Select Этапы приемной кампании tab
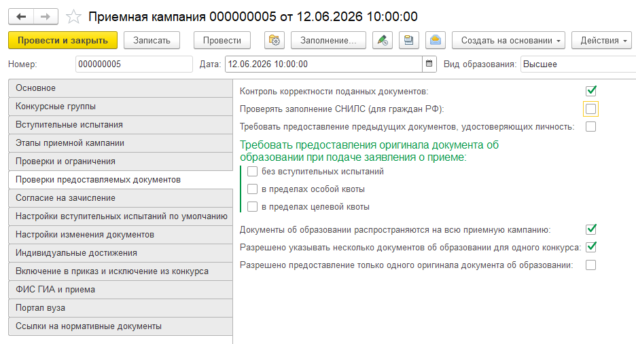The image size is (636, 344). point(120,143)
